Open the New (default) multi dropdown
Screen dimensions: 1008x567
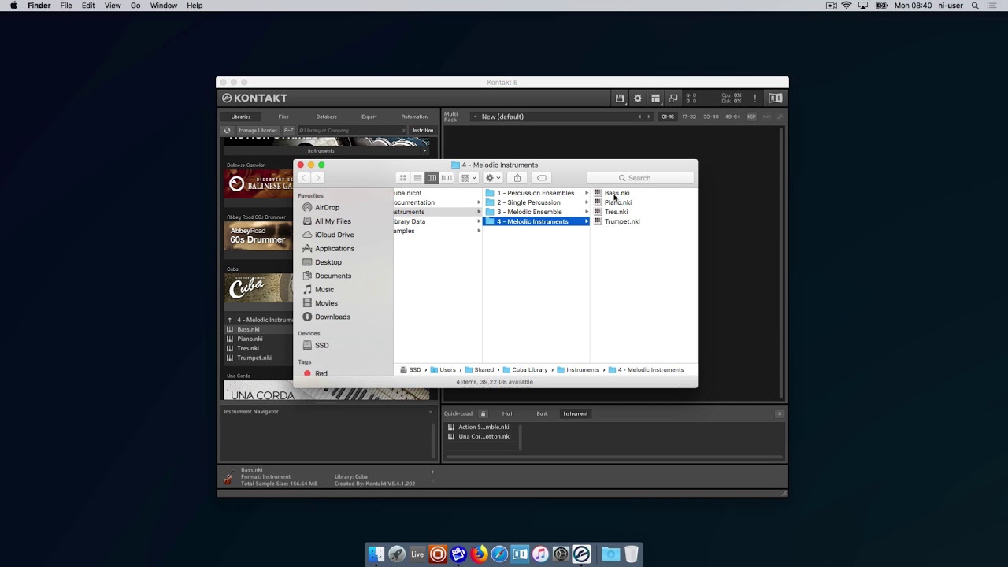(x=475, y=117)
